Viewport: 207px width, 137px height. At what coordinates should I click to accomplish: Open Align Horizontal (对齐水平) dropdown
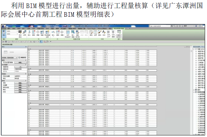[x=108, y=34]
